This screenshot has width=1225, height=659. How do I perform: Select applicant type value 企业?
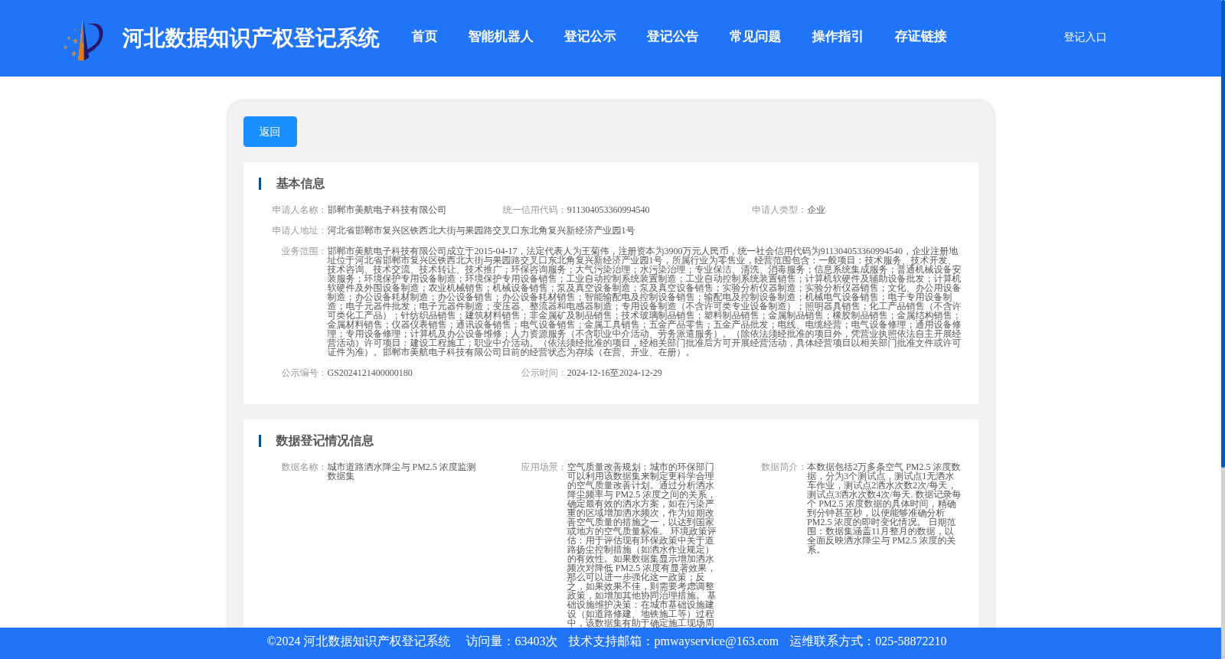pos(816,210)
